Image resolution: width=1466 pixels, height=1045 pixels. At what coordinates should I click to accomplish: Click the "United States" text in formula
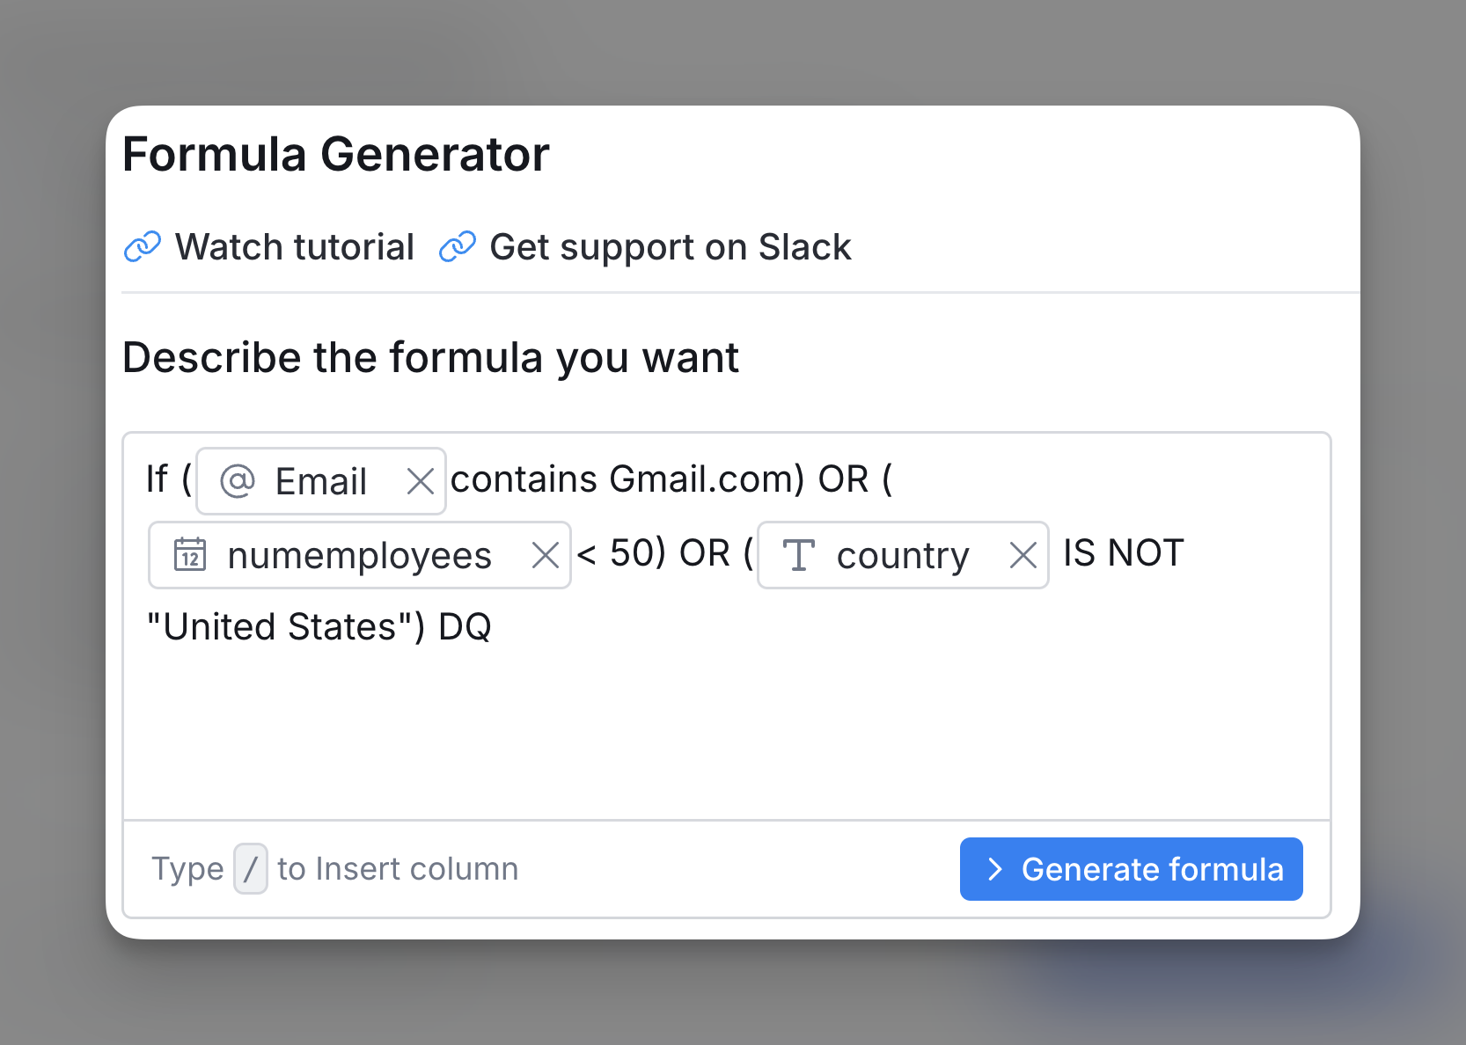tap(280, 627)
